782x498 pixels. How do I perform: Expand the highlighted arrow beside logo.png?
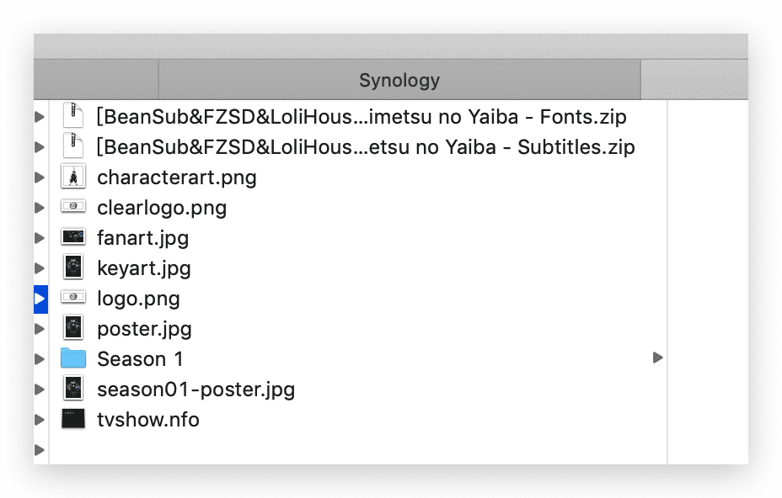tap(40, 299)
